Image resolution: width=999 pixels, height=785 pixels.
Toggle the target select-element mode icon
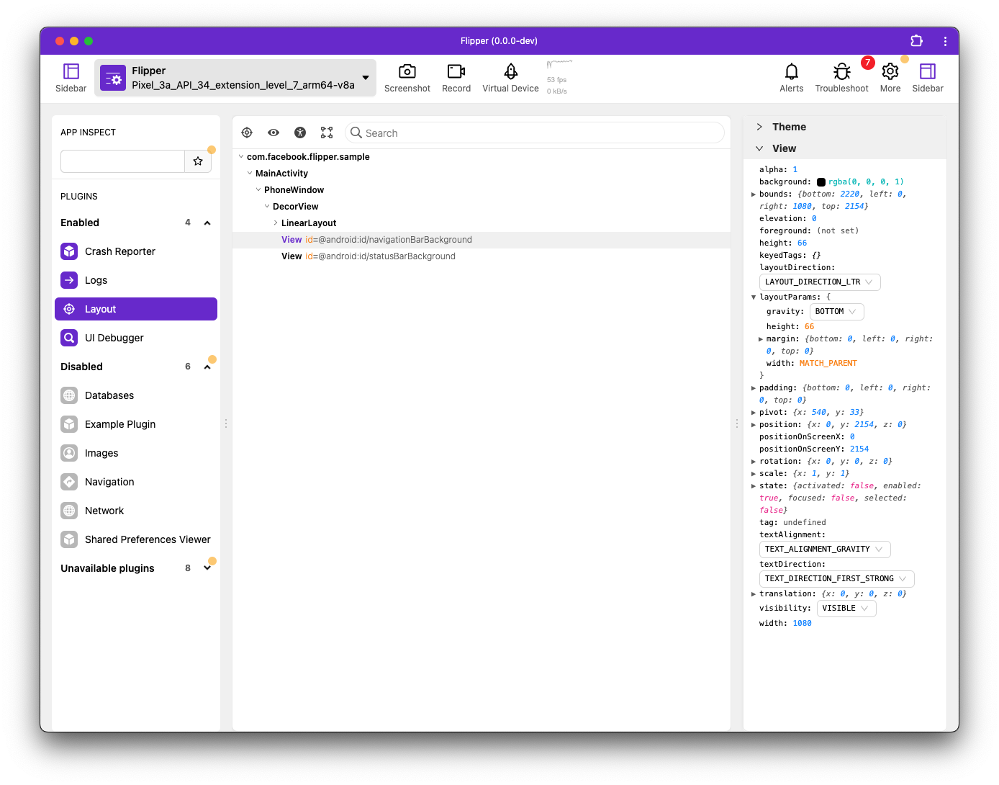(247, 133)
